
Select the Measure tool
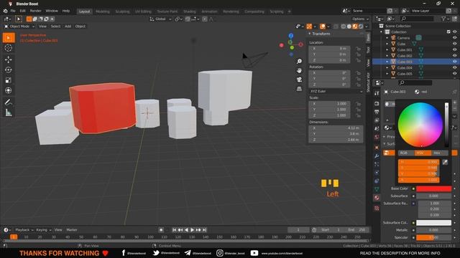coord(8,113)
